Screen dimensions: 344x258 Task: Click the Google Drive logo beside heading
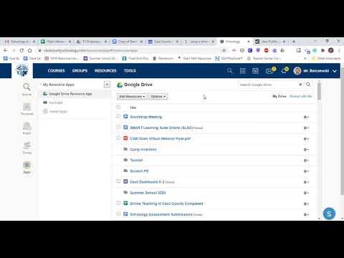(120, 85)
